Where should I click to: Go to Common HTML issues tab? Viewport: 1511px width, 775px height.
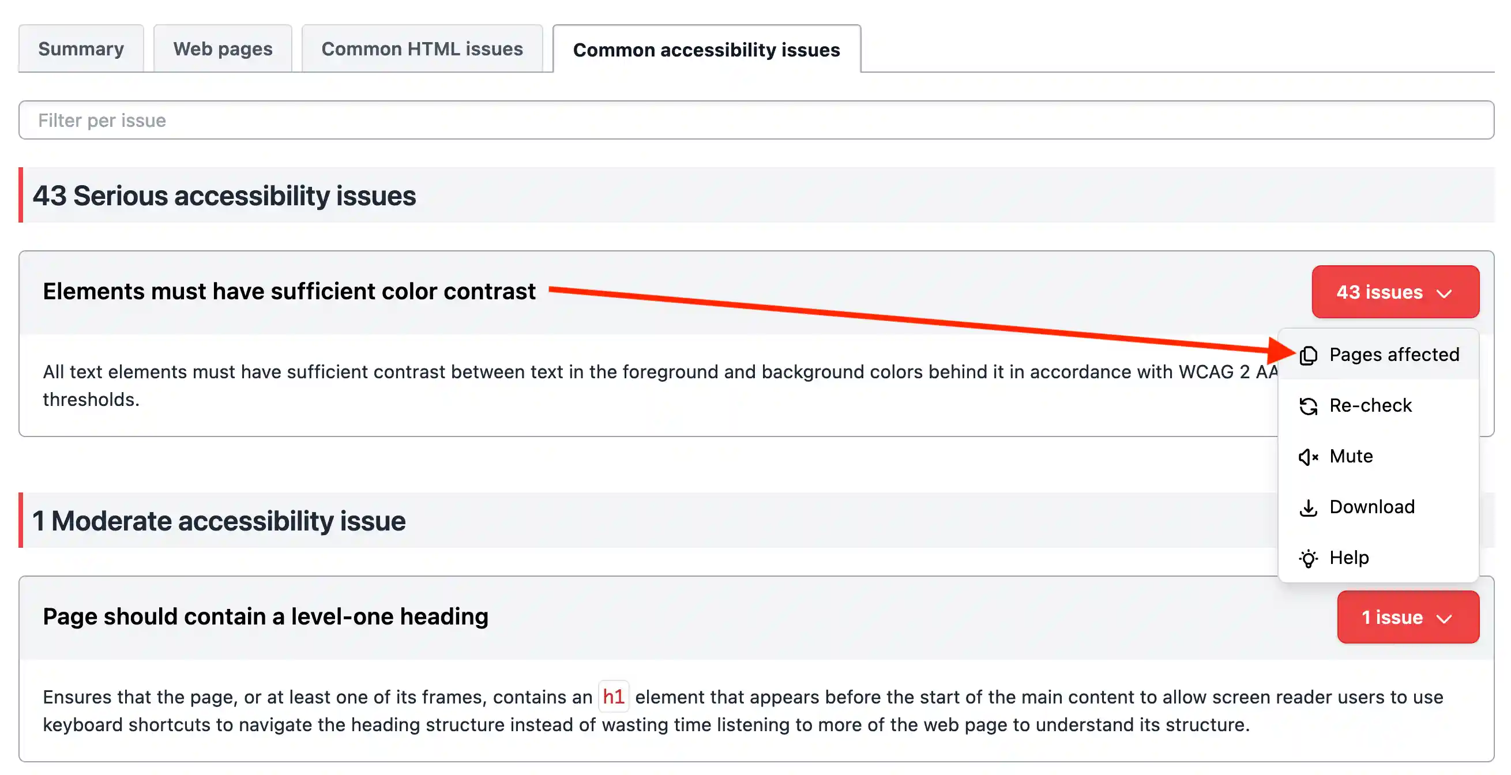click(x=422, y=48)
